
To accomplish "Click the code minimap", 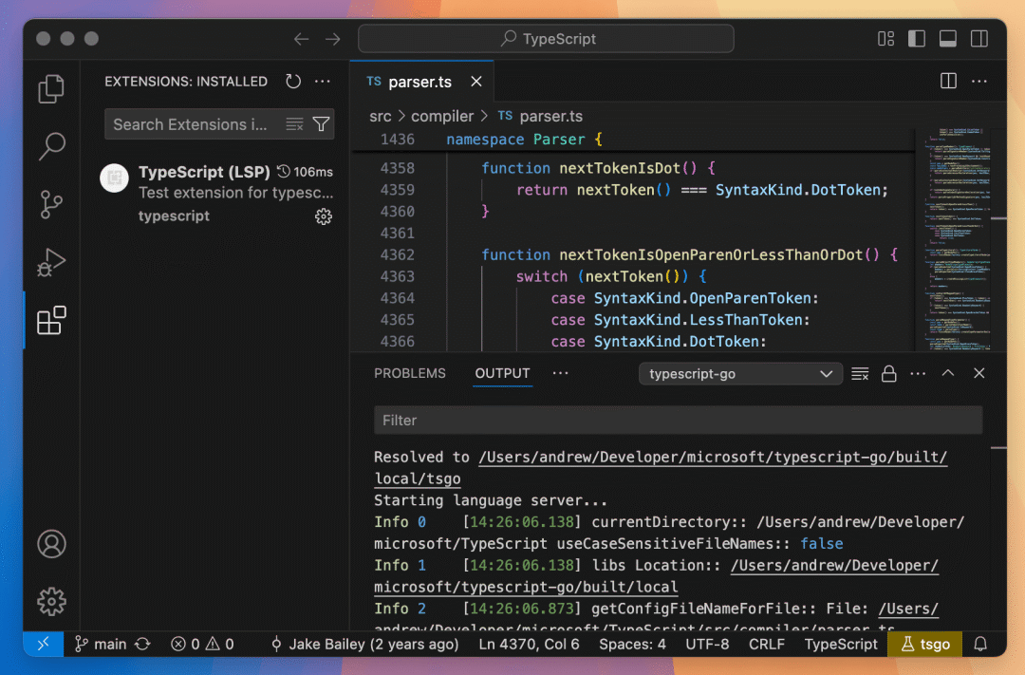I will pos(956,239).
